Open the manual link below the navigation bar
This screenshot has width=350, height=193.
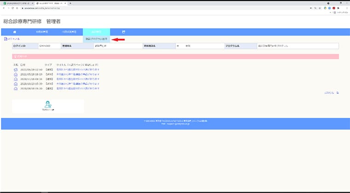click(x=14, y=39)
